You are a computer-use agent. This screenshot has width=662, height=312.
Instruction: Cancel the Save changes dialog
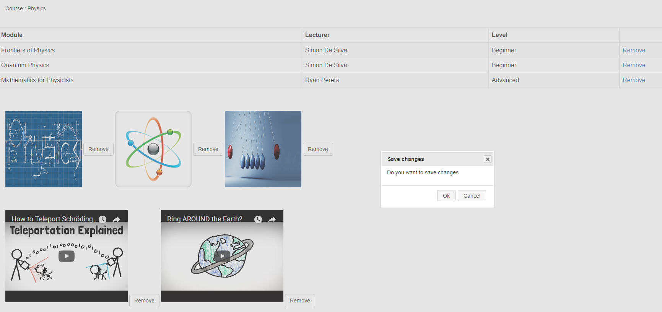pos(472,196)
